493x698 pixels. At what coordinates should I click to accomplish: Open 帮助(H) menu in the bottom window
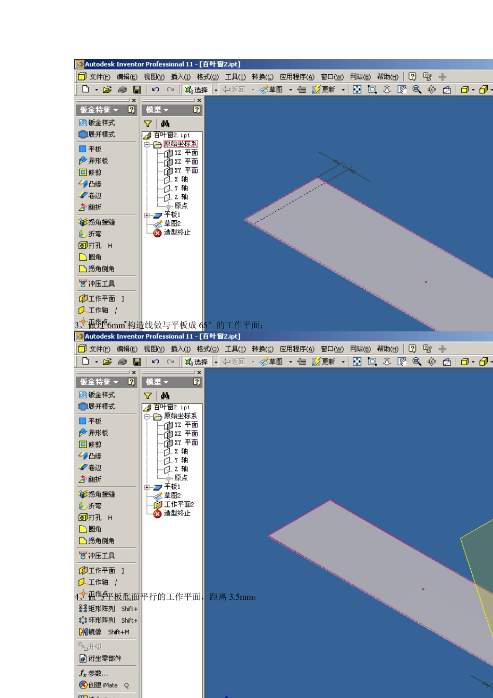pos(388,348)
